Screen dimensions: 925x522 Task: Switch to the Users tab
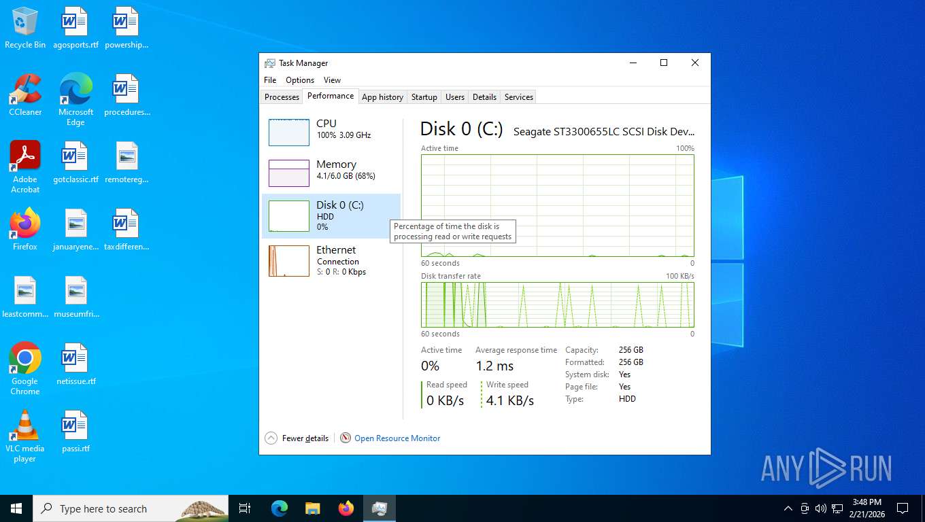[x=455, y=97]
